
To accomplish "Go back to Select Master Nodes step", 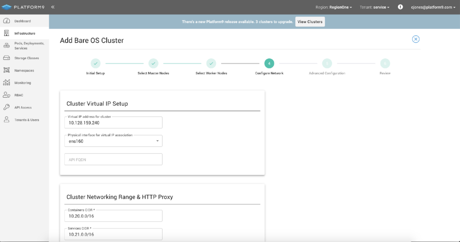I will point(153,63).
